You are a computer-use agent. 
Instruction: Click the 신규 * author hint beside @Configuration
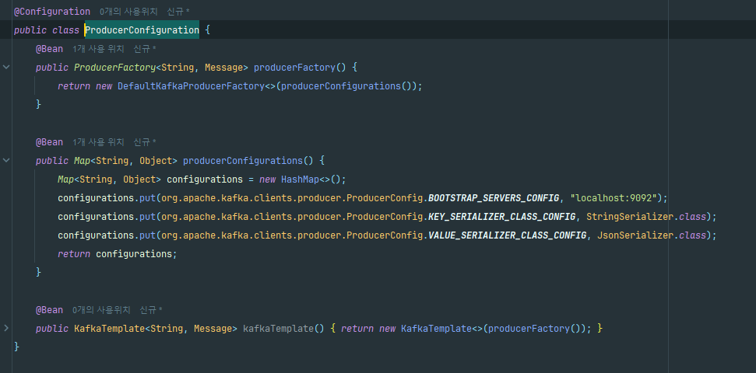178,12
